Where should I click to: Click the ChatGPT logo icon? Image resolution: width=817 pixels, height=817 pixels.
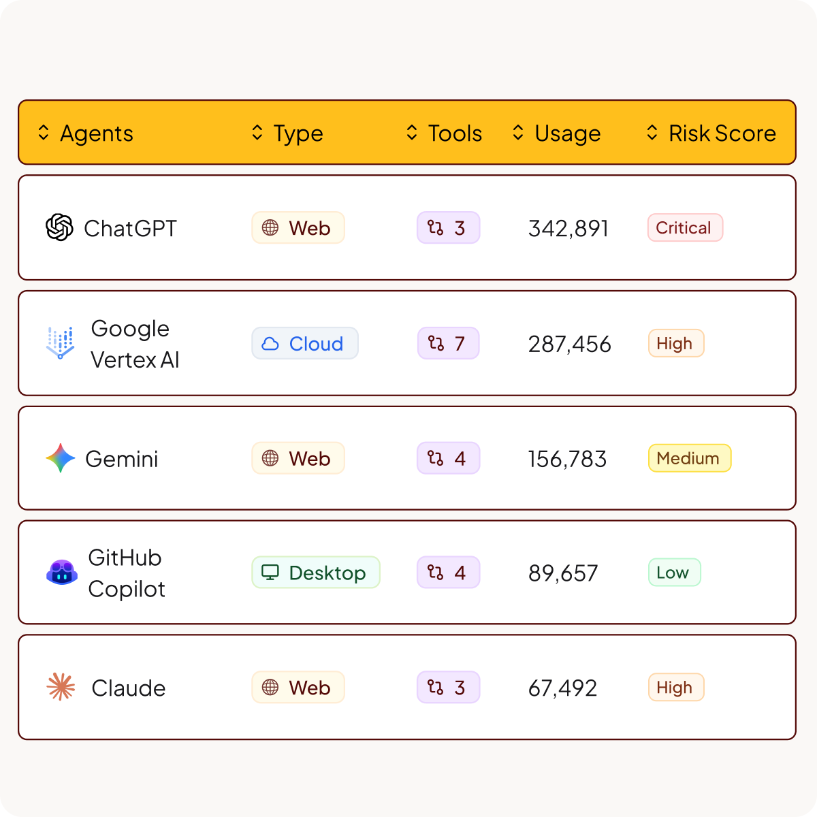click(x=59, y=227)
